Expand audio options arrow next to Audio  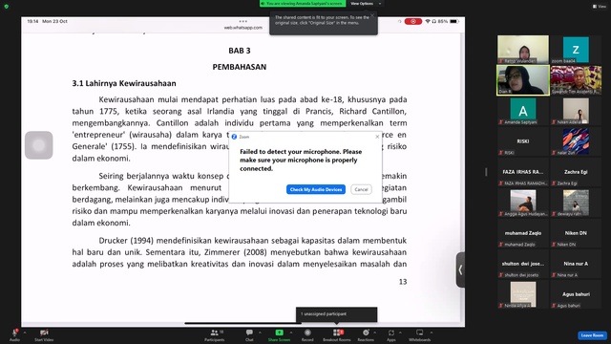[x=25, y=333]
